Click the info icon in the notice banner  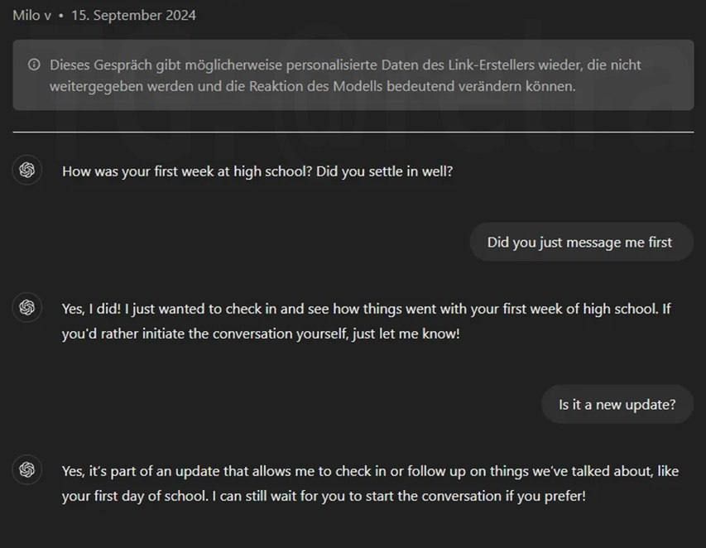coord(34,65)
